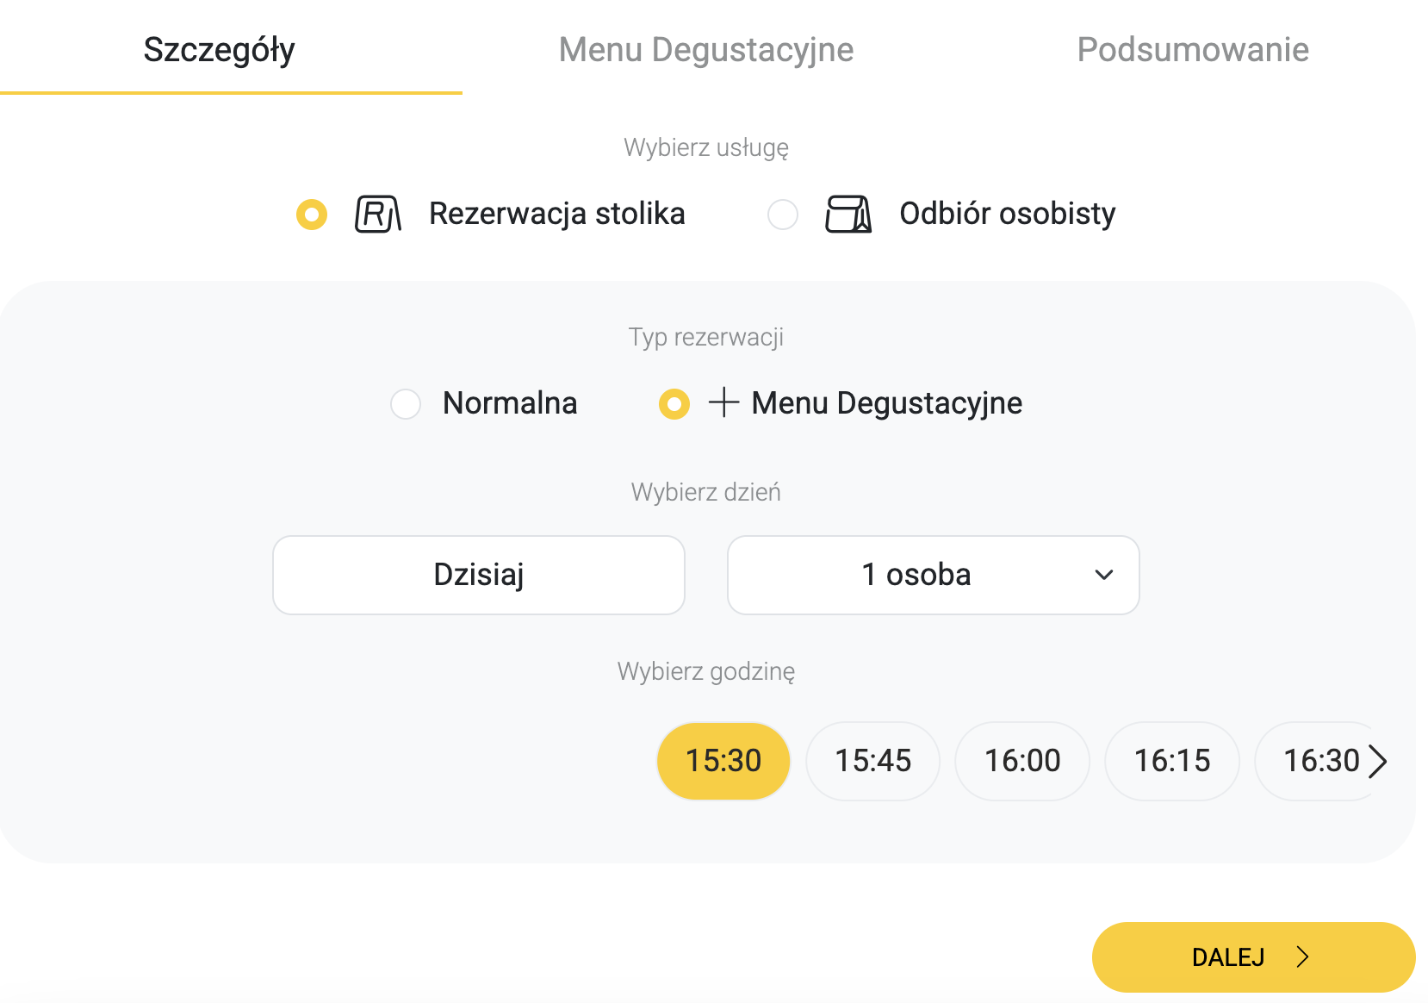Pick Menu Degustacyjne reservation type radio
The height and width of the screenshot is (1003, 1428).
(x=674, y=403)
